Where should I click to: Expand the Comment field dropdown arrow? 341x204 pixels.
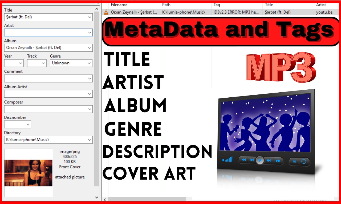(x=90, y=79)
